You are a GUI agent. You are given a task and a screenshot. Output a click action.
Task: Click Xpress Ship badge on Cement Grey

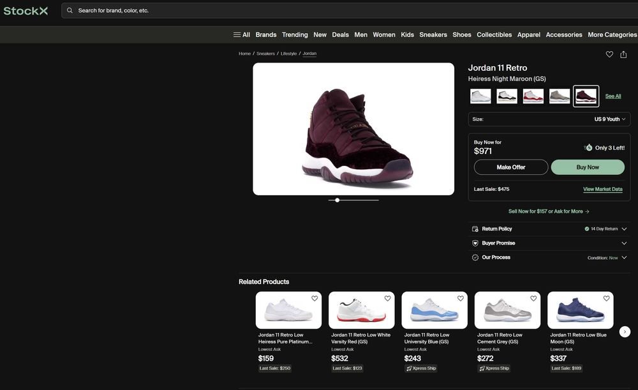coord(494,368)
